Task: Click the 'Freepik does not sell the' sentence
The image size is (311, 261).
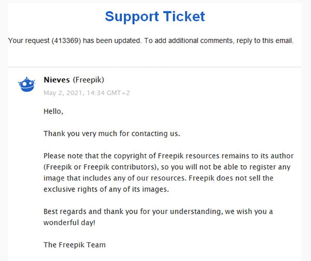Action: [231, 178]
